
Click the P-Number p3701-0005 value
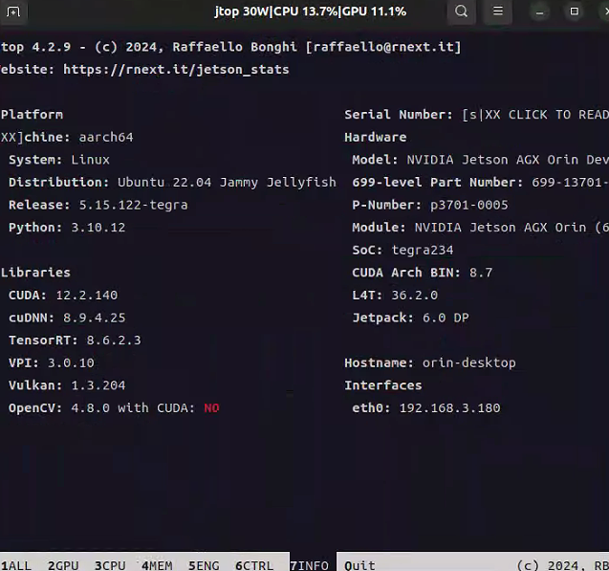point(469,205)
